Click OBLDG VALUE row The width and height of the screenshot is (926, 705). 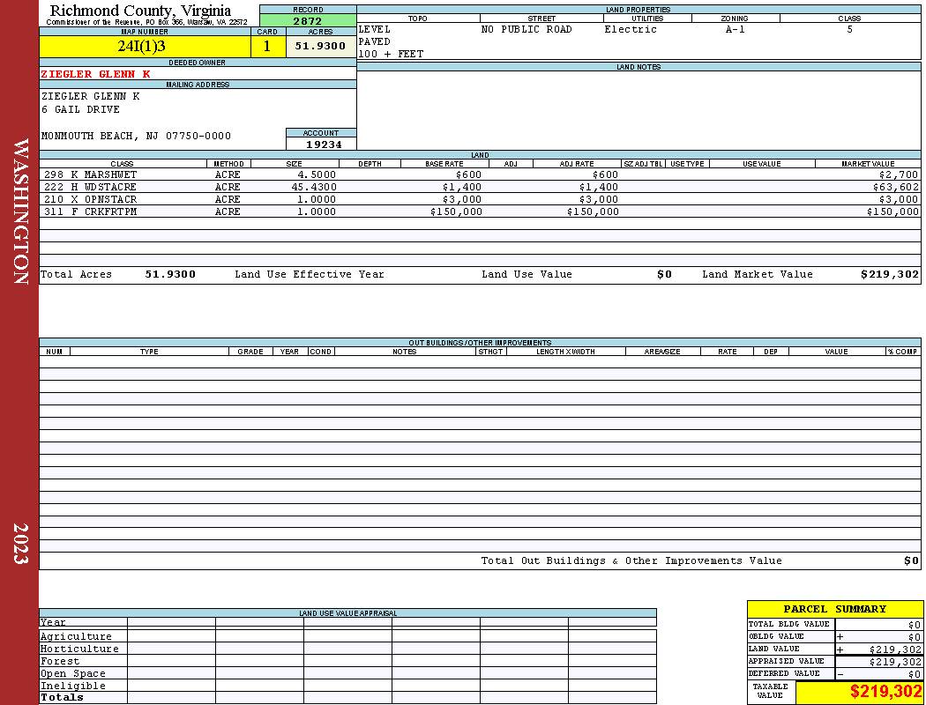point(834,636)
